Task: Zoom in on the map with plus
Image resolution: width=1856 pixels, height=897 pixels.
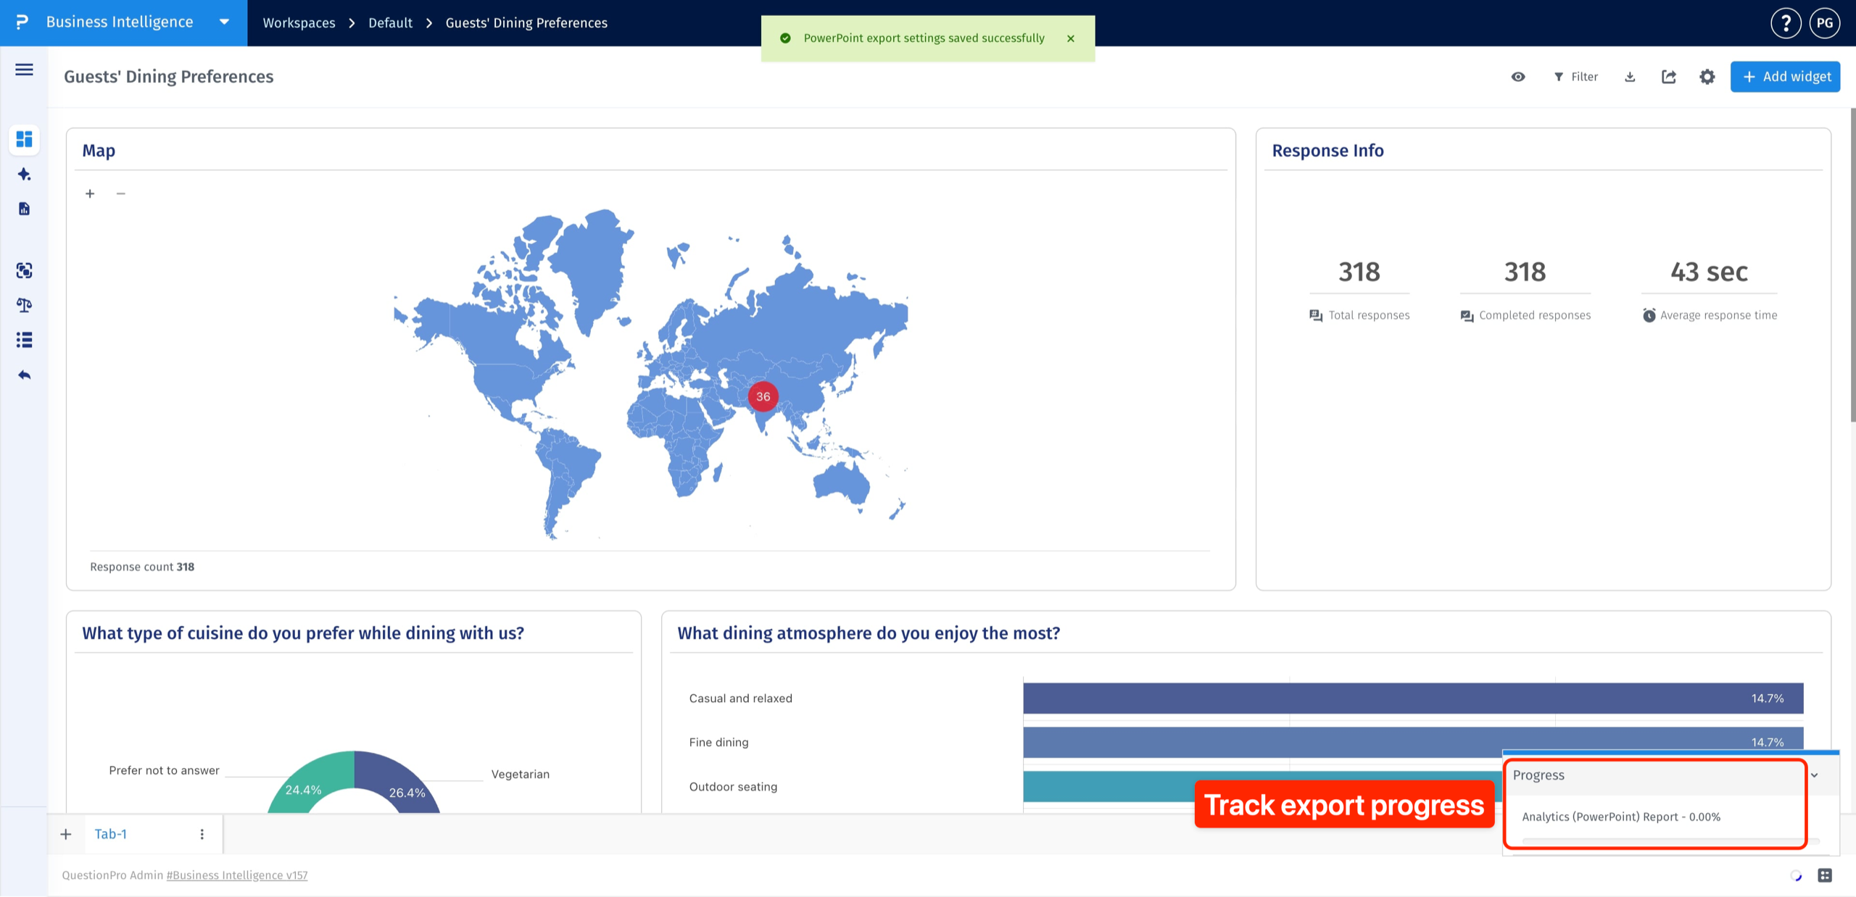Action: coord(90,193)
